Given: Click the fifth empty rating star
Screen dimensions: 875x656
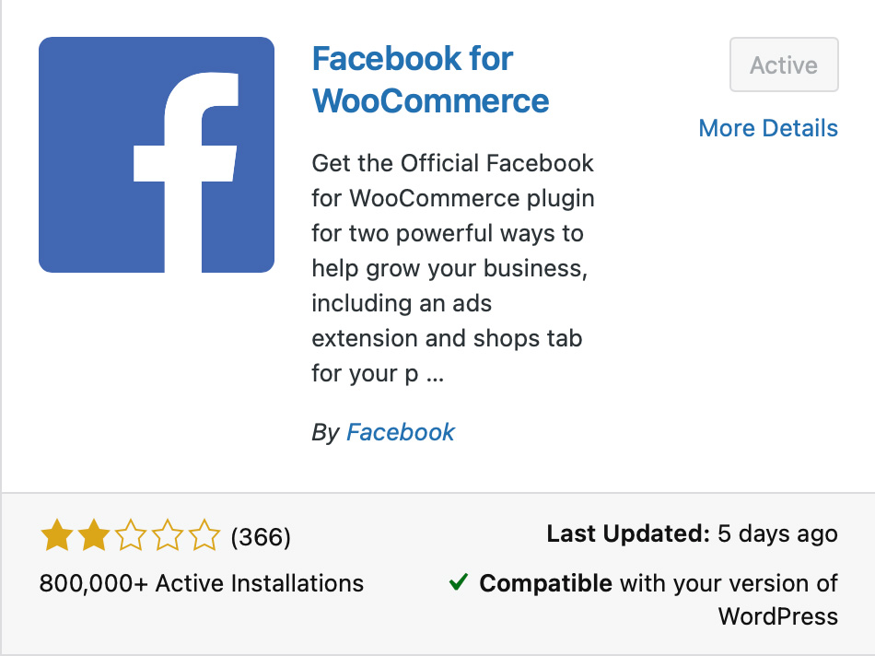Looking at the screenshot, I should coord(204,535).
